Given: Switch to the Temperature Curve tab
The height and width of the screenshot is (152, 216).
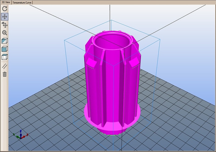Looking at the screenshot, I should [22, 3].
